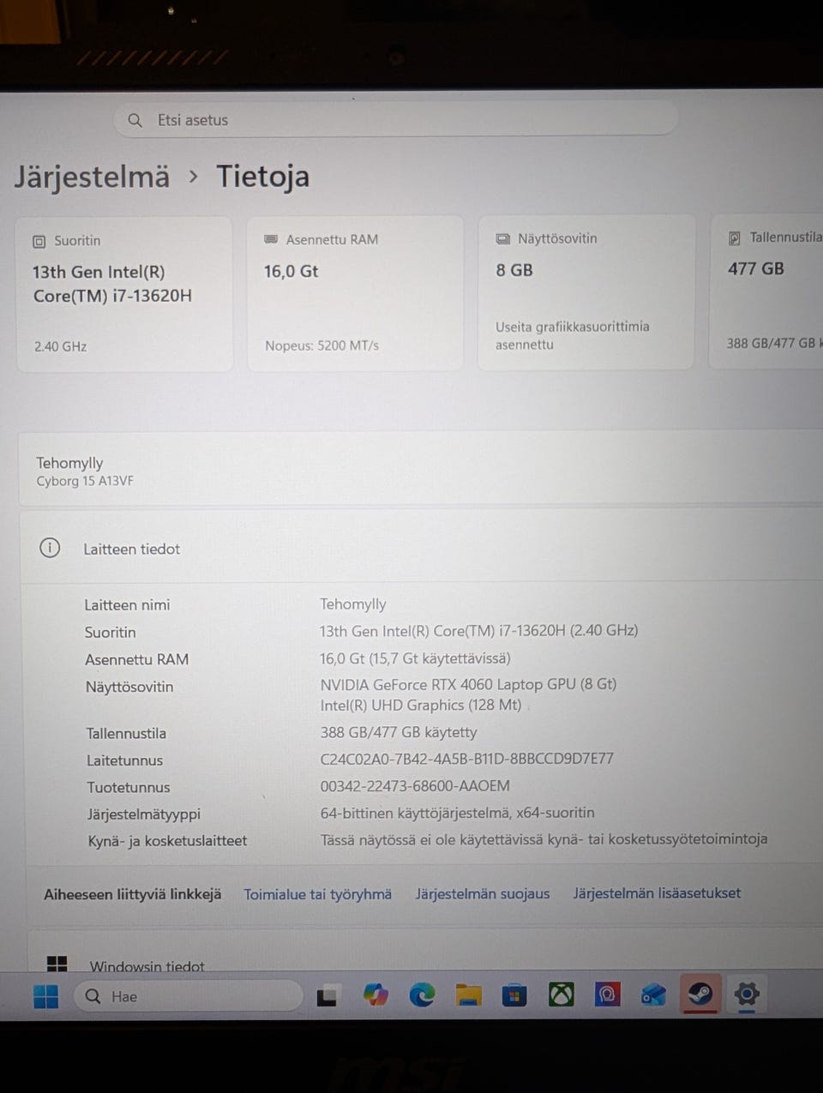Click the Hae search box in the taskbar
The width and height of the screenshot is (823, 1093).
(x=189, y=996)
